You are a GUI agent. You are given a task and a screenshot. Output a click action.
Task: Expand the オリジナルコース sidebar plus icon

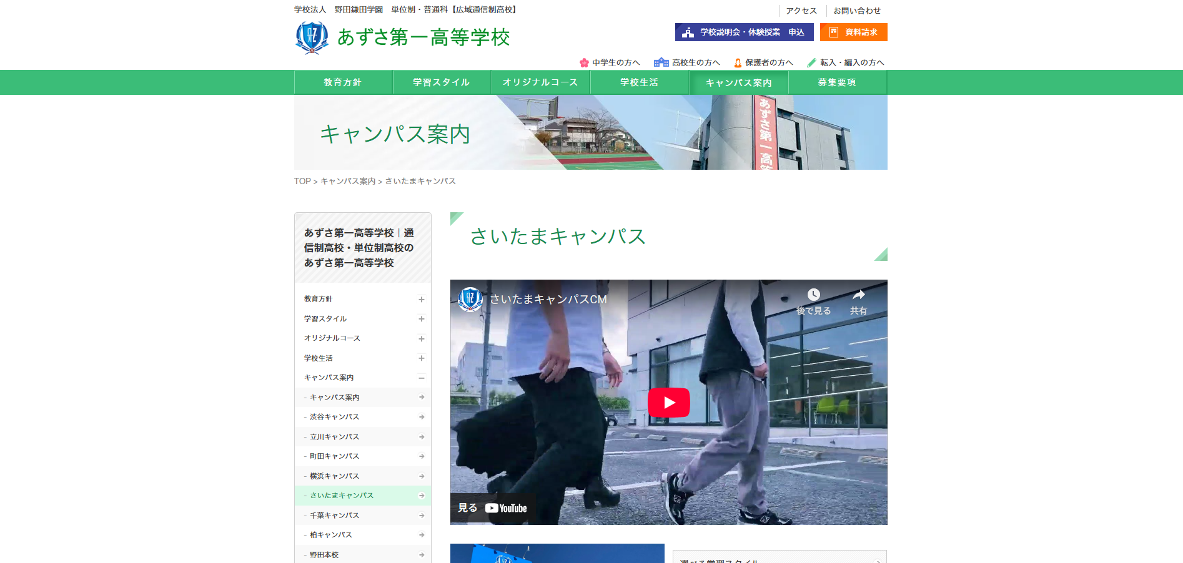(x=422, y=339)
